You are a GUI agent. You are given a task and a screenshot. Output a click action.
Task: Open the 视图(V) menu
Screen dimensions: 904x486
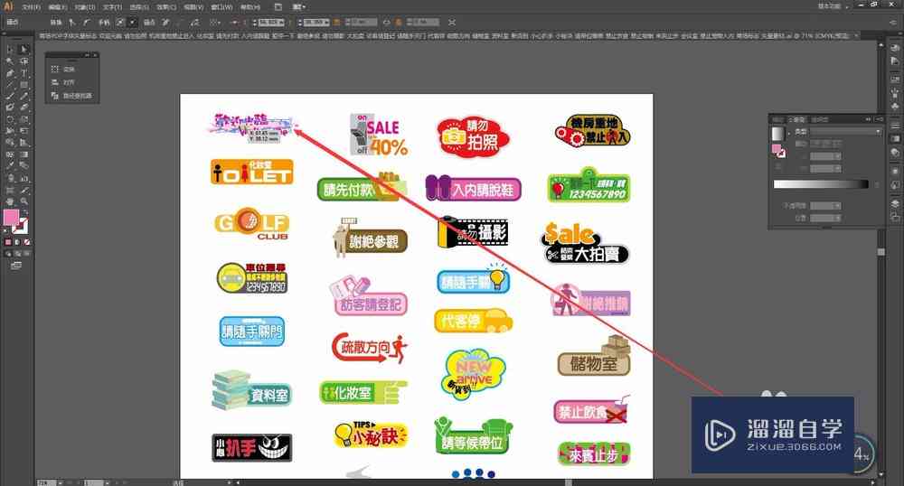click(193, 7)
